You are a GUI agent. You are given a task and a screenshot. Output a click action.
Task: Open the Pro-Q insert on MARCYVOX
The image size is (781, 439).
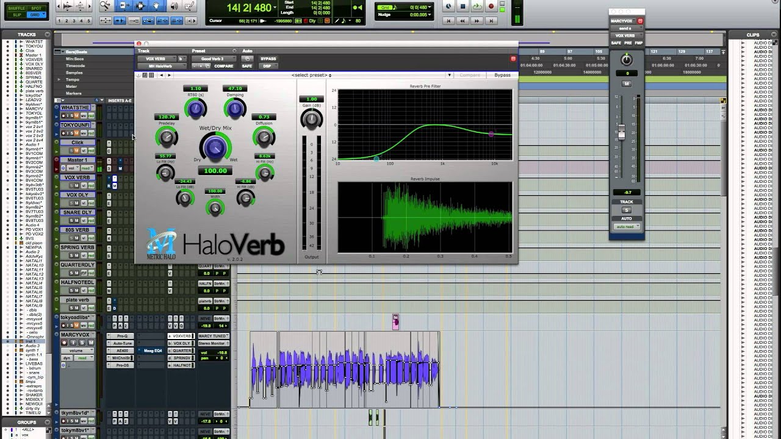coord(121,336)
